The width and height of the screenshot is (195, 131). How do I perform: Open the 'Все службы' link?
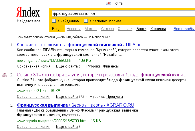pos(184,29)
